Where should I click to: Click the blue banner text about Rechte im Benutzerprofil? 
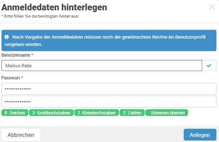[x=105, y=40]
